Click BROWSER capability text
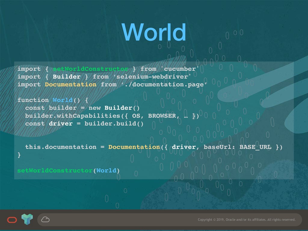This screenshot has width=308, height=231. click(x=162, y=116)
